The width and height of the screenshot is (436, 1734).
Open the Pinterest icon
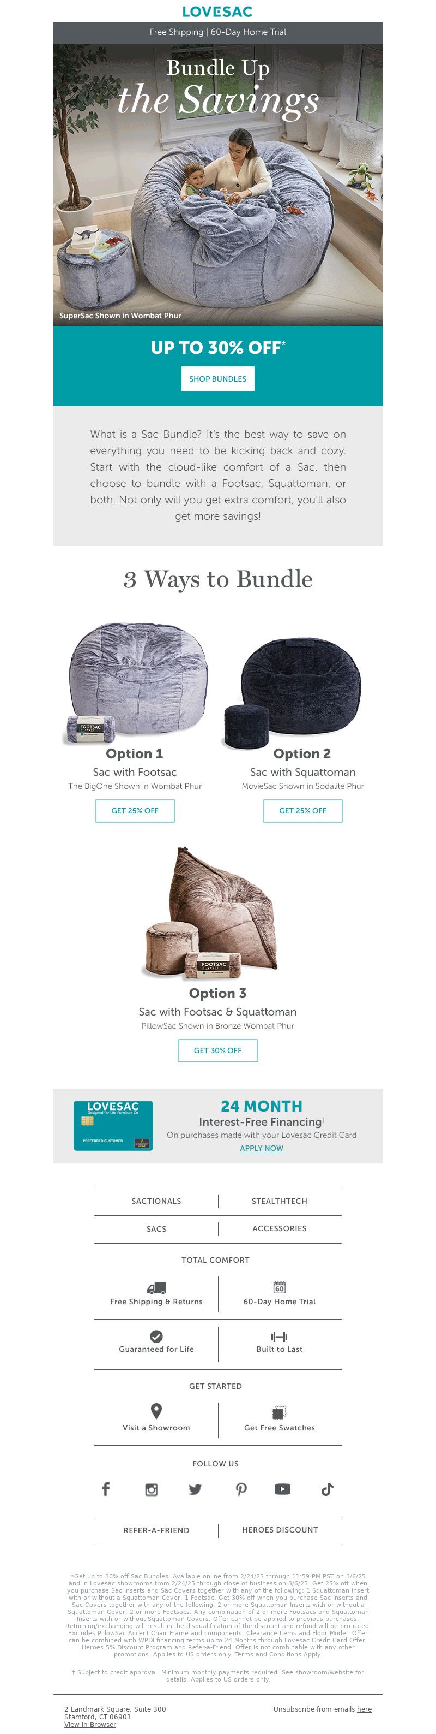241,1489
